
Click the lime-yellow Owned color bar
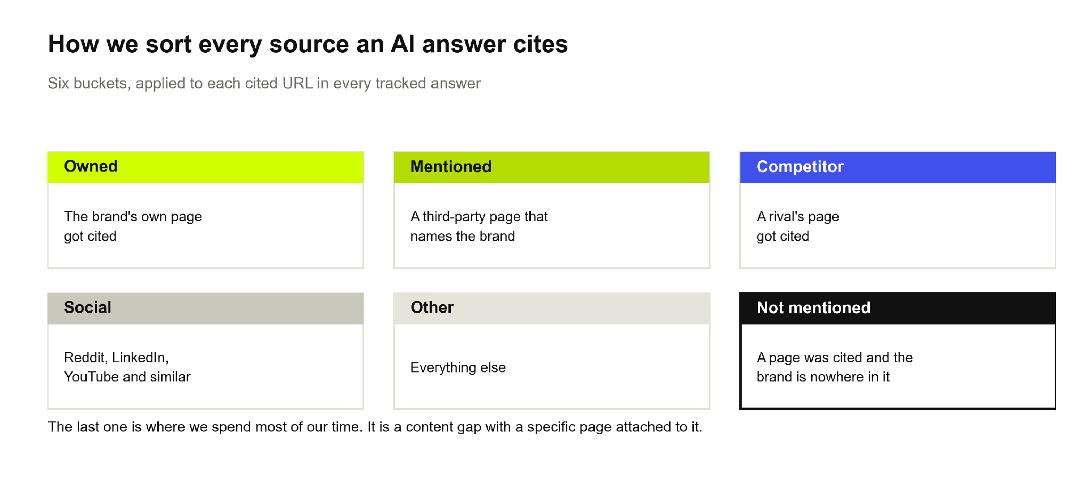pyautogui.click(x=206, y=167)
